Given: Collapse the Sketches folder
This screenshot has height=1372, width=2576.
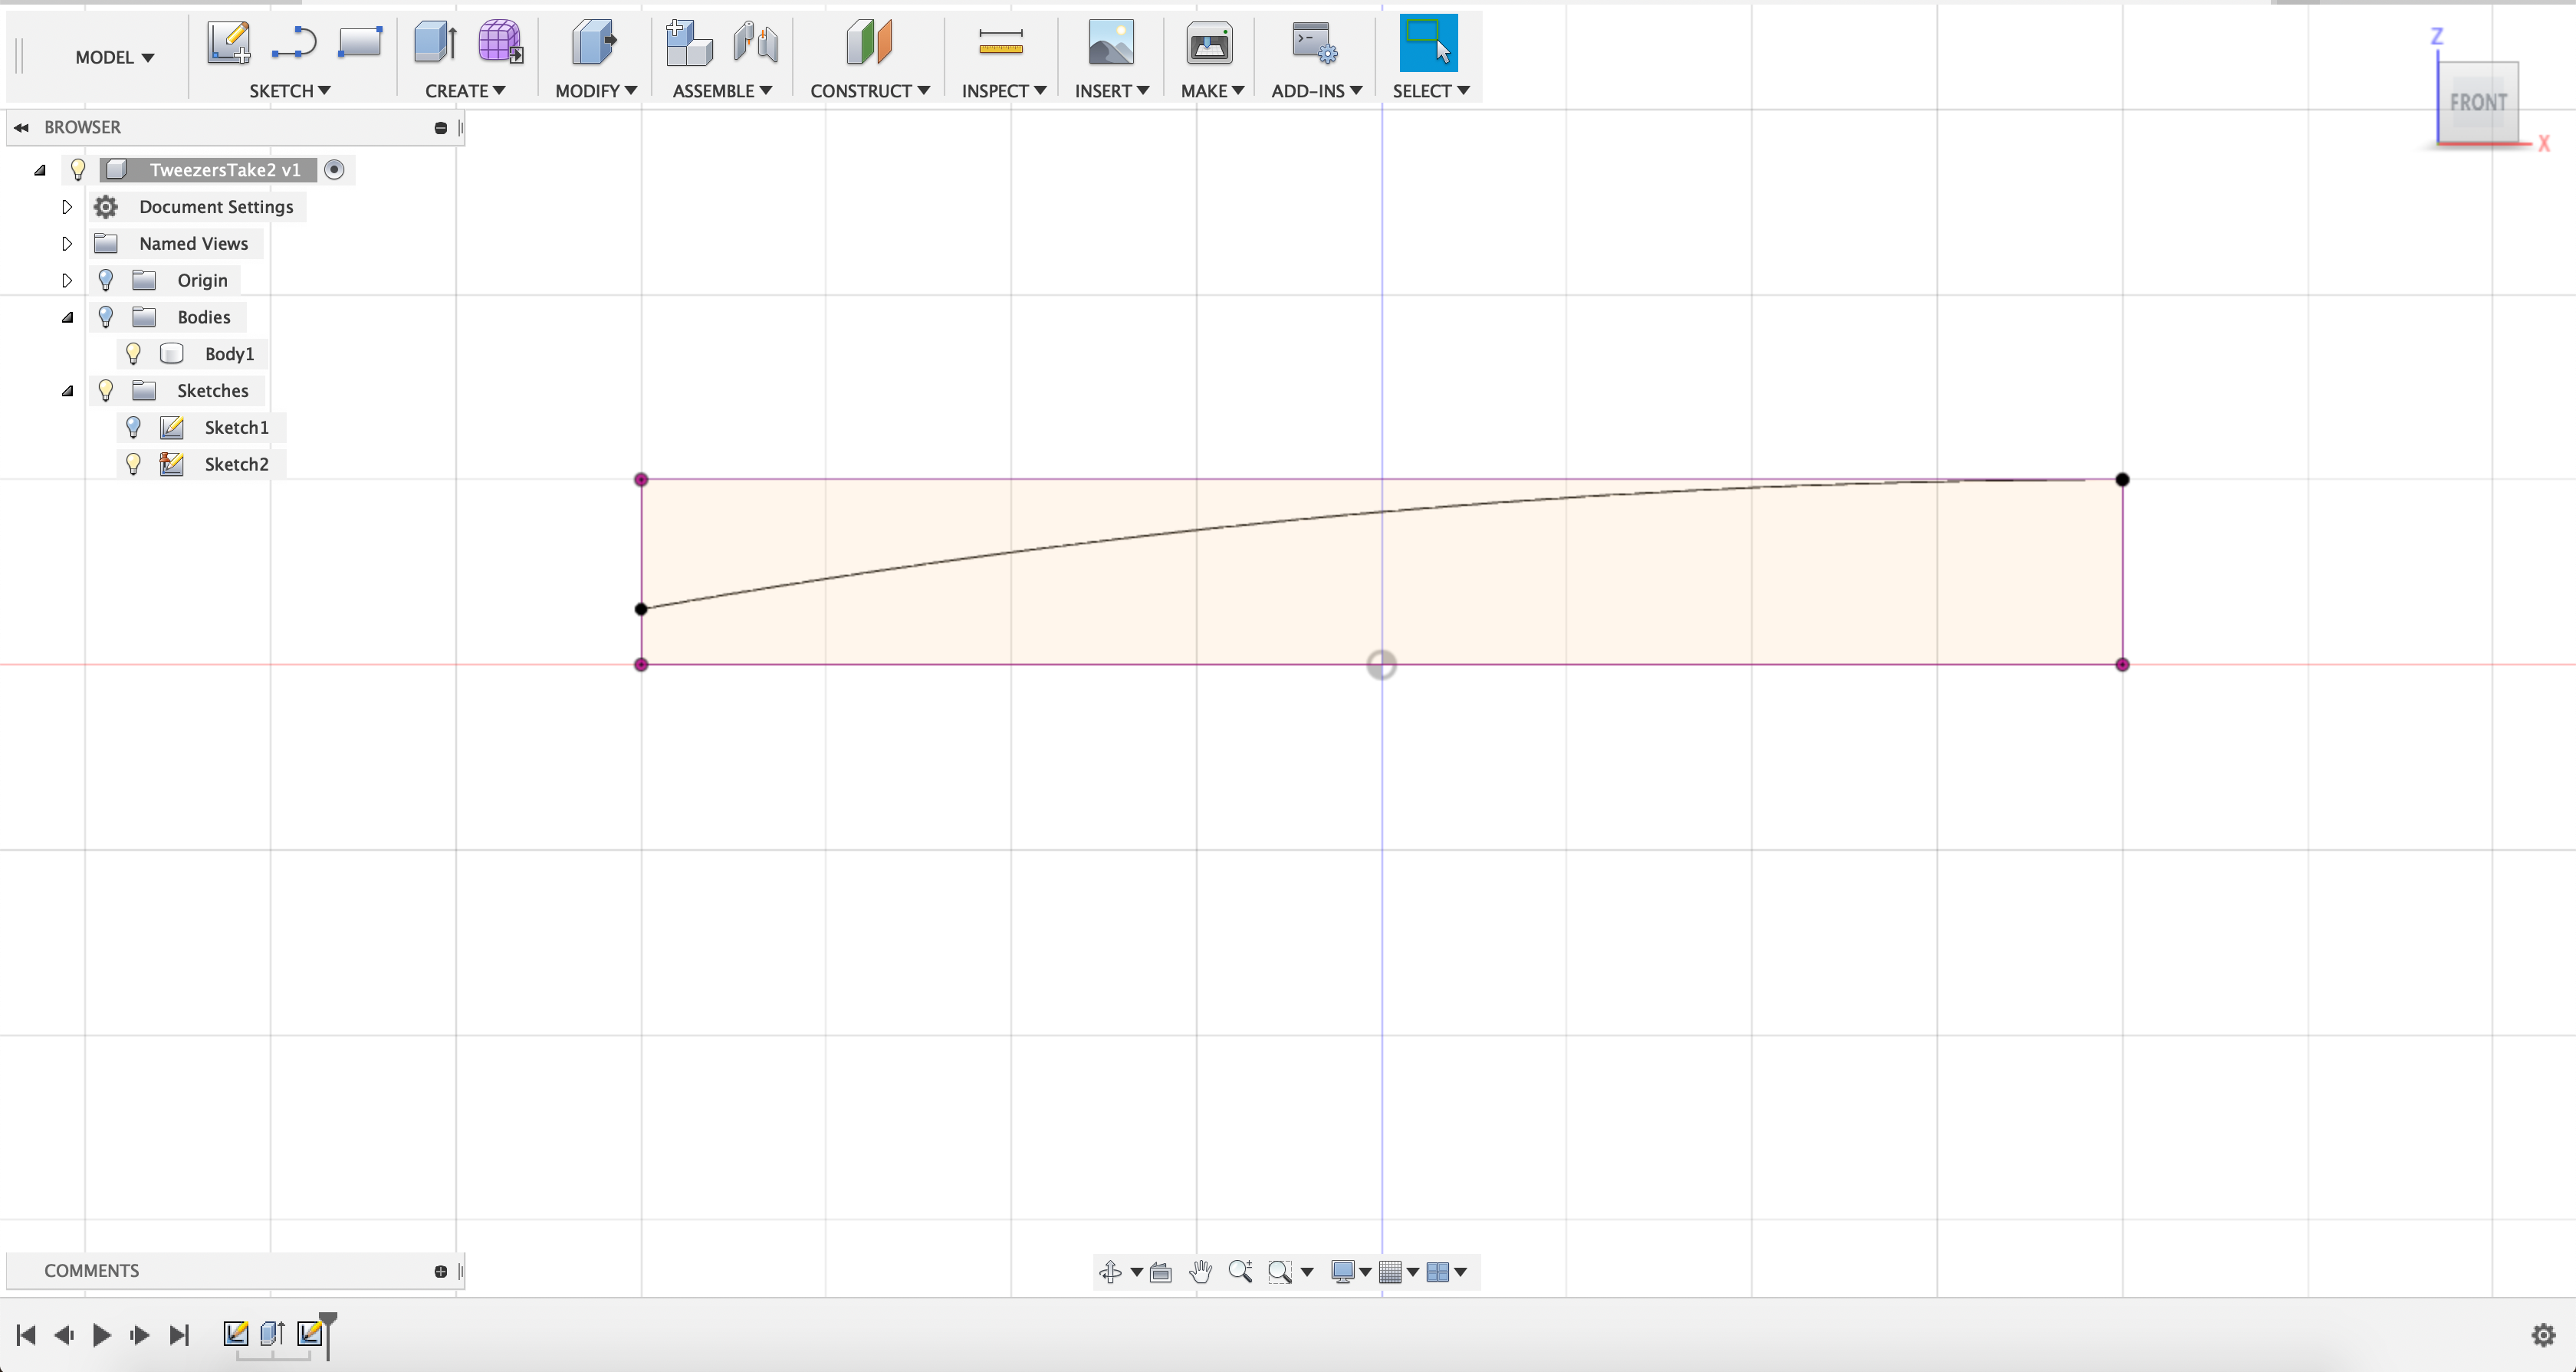Looking at the screenshot, I should pyautogui.click(x=67, y=391).
